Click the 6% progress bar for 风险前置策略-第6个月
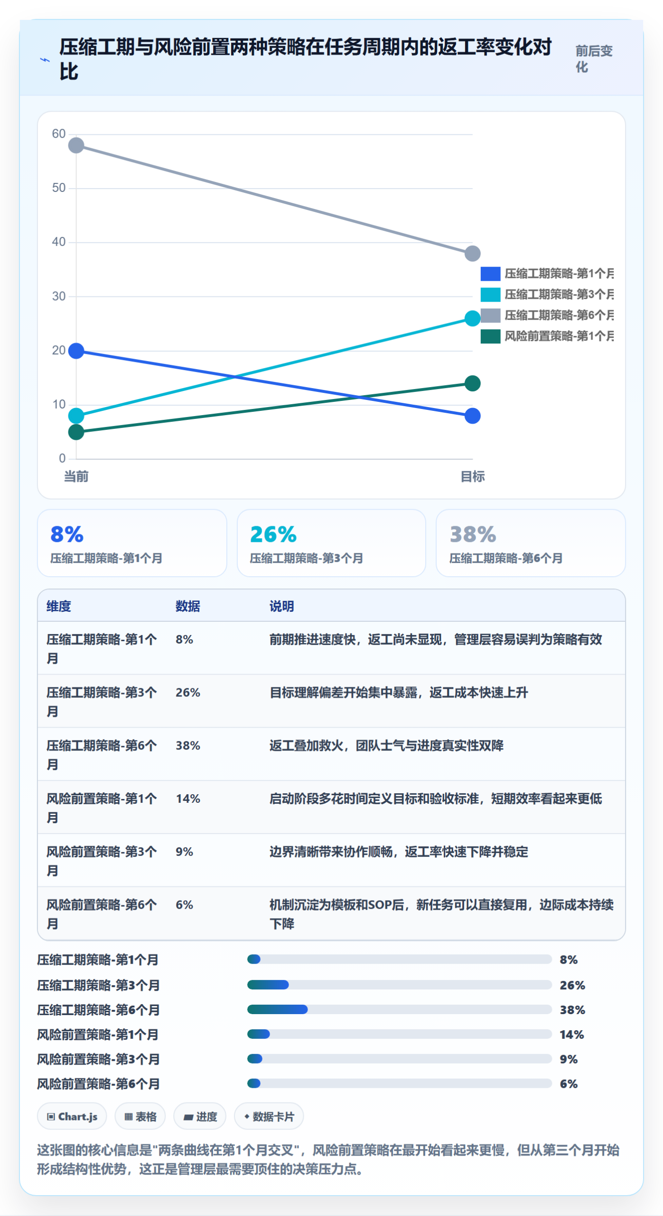Image resolution: width=663 pixels, height=1216 pixels. pyautogui.click(x=399, y=1083)
